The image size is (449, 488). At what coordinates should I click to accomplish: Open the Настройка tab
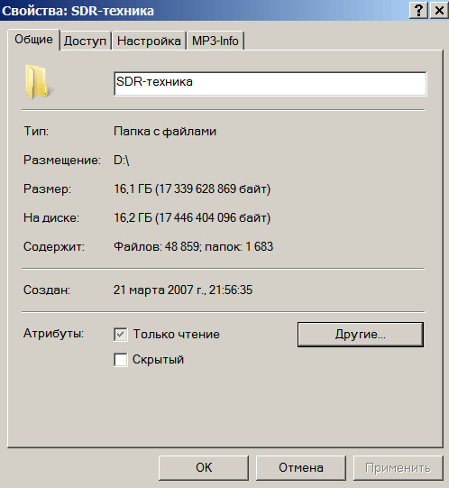click(149, 41)
